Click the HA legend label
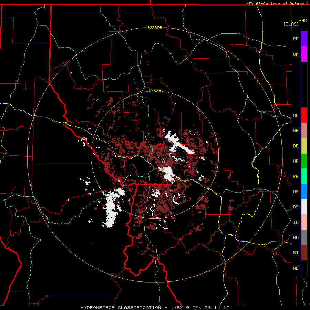The width and height of the screenshot is (310, 310). tap(296, 115)
